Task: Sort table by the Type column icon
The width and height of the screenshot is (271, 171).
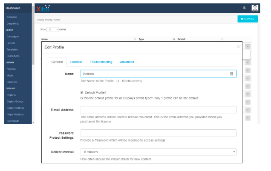Action: click(174, 39)
